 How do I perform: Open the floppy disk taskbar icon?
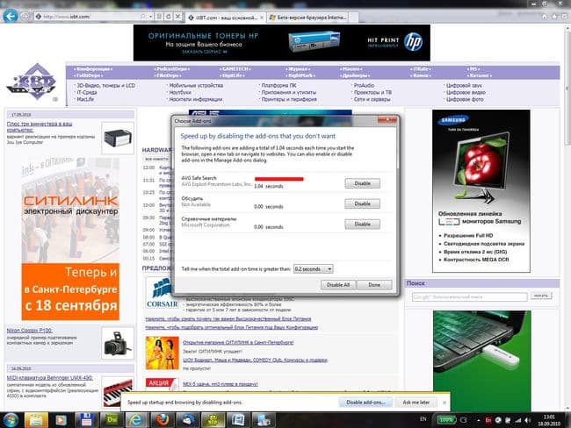86,420
